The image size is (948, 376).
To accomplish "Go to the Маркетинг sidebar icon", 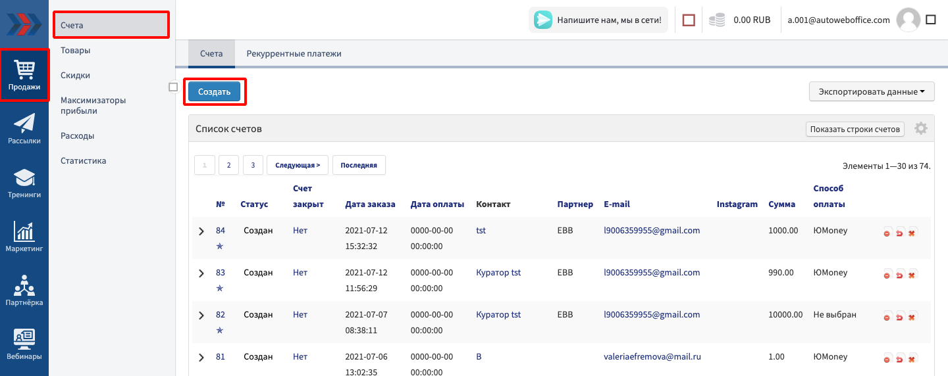I will [x=24, y=237].
